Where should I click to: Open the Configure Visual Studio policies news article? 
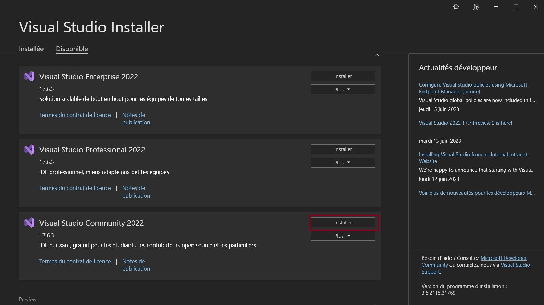(473, 88)
